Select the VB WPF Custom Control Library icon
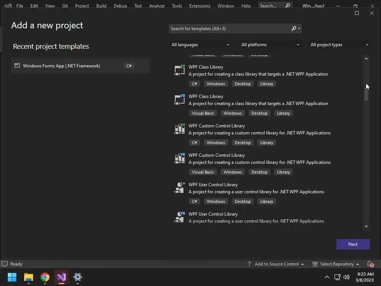The image size is (381, 286). (180, 158)
